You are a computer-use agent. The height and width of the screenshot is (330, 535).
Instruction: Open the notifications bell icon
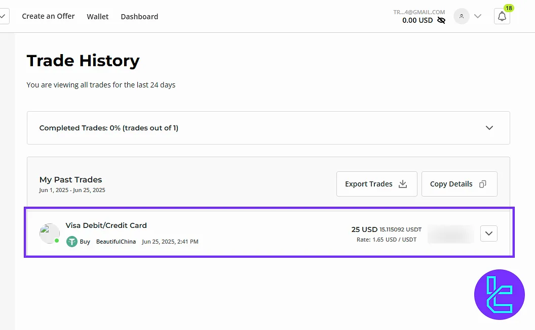pos(502,16)
